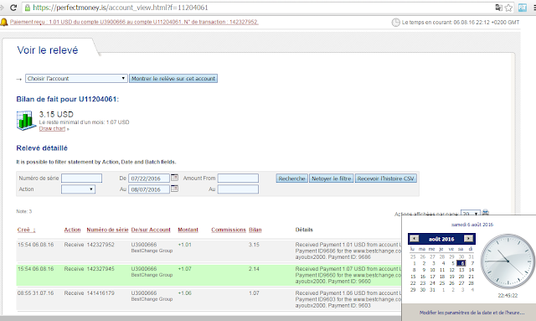Screen dimensions: 536x321
Task: Click Montrer le relève sur cet account
Action: (173, 79)
